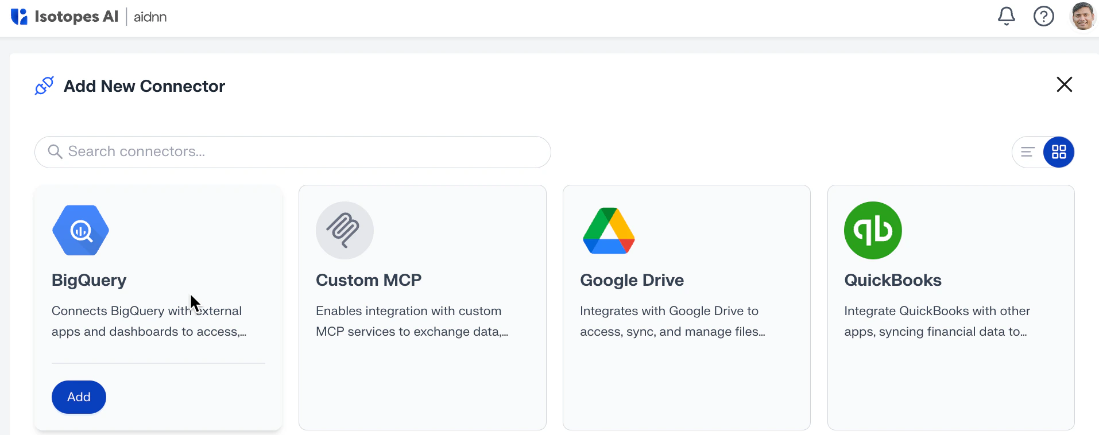Viewport: 1099px width, 435px height.
Task: Select the Custom MCP card title
Action: click(369, 280)
